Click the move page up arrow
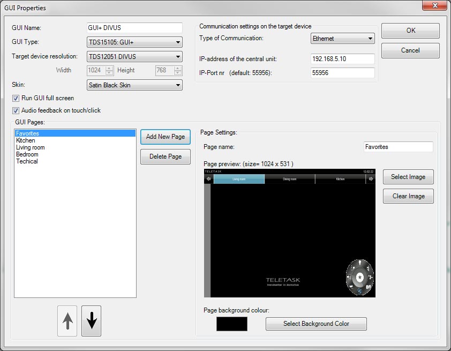 67,320
